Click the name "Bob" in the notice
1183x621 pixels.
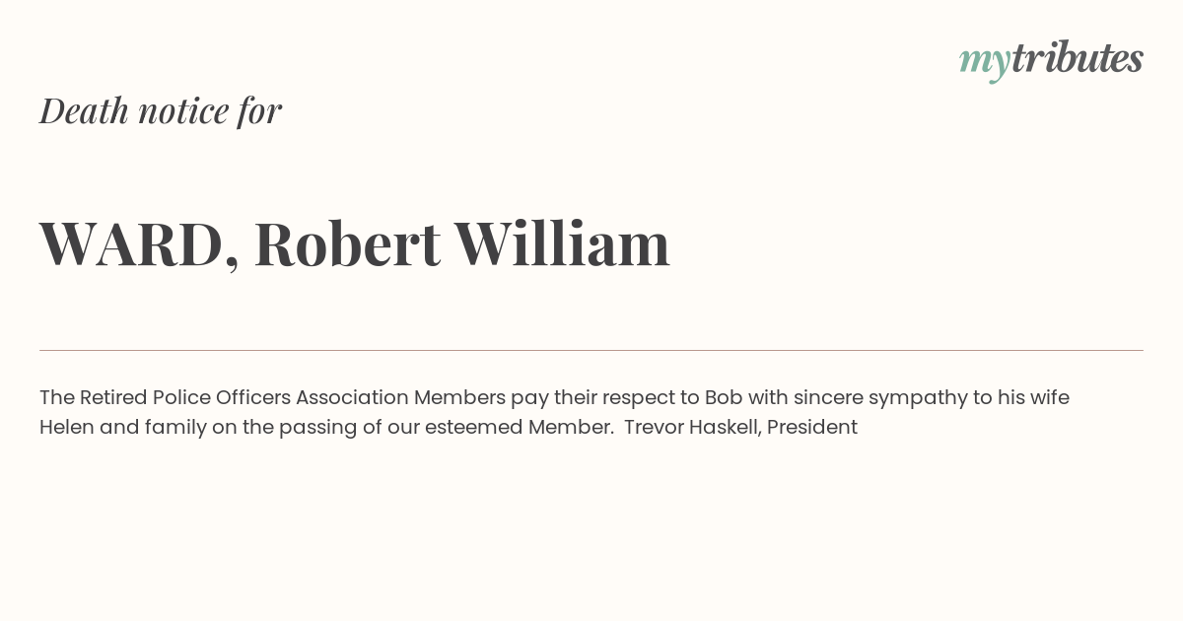point(724,398)
